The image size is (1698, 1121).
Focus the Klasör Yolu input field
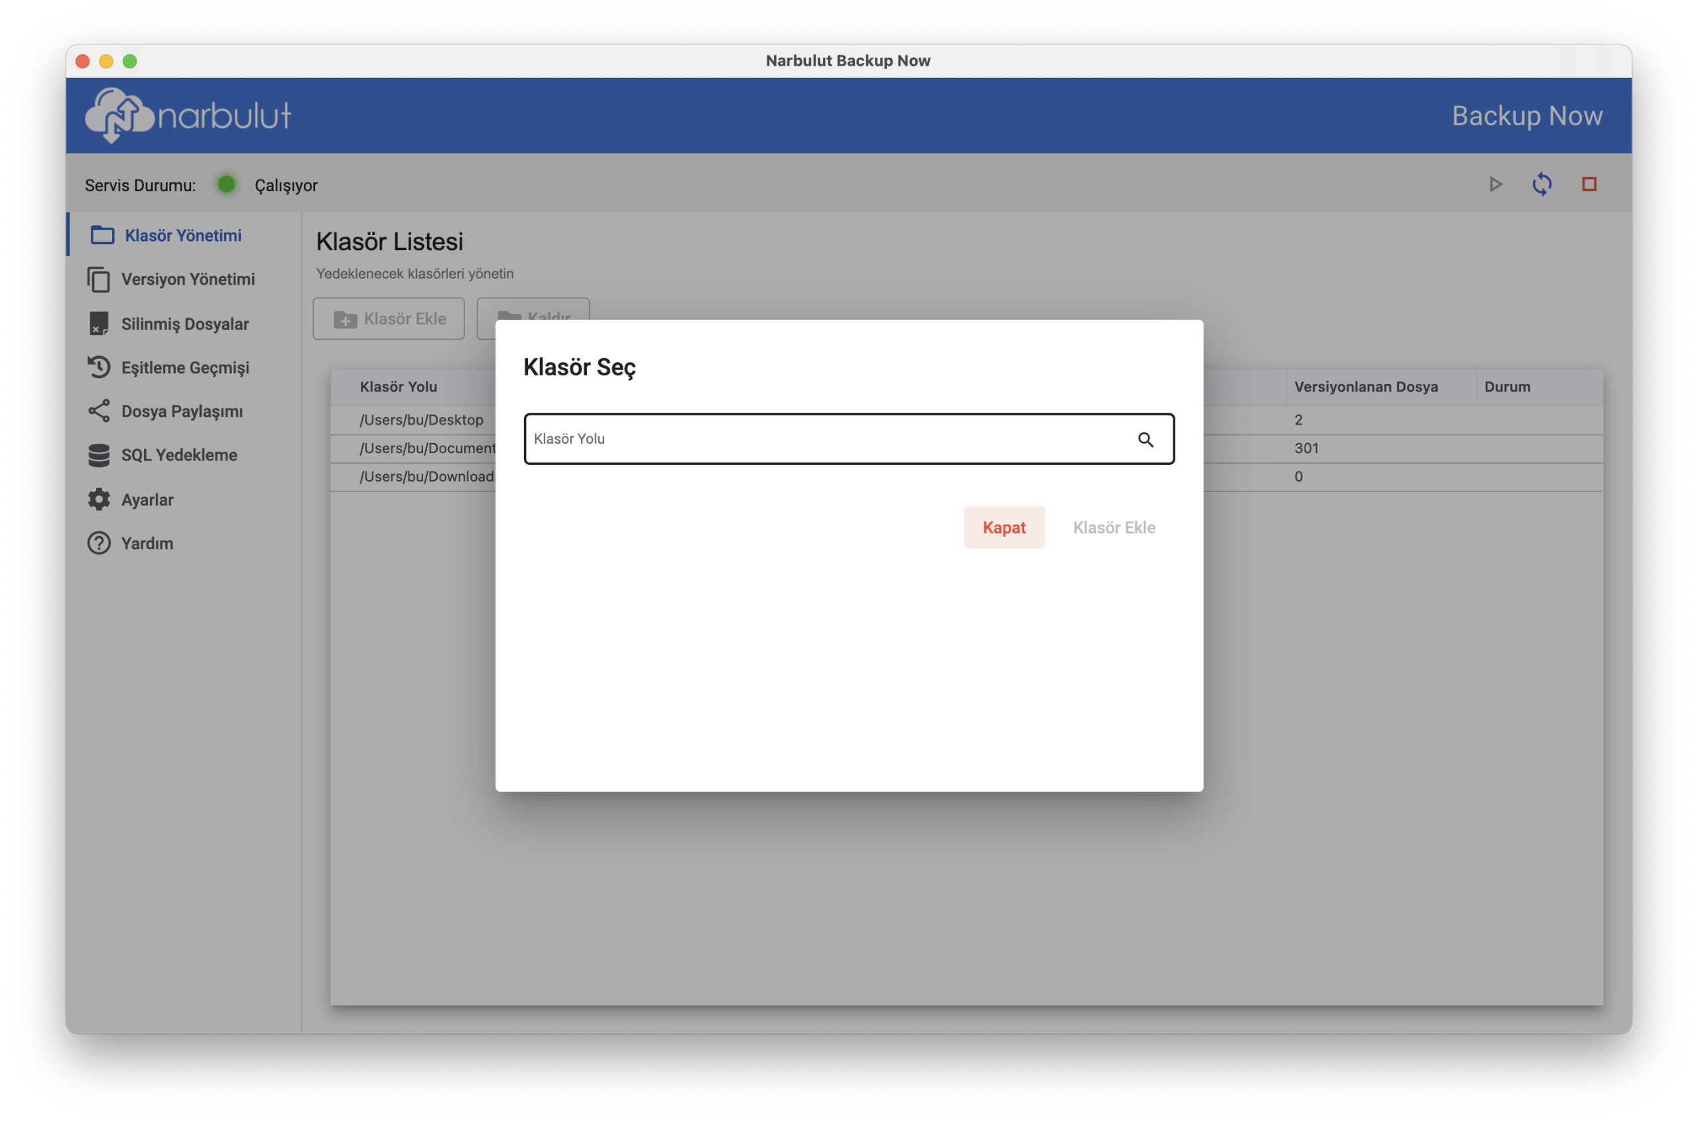[822, 439]
